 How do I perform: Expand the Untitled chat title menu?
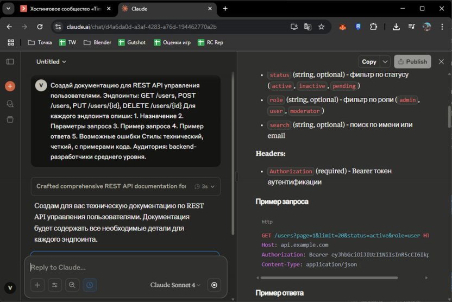pos(51,62)
